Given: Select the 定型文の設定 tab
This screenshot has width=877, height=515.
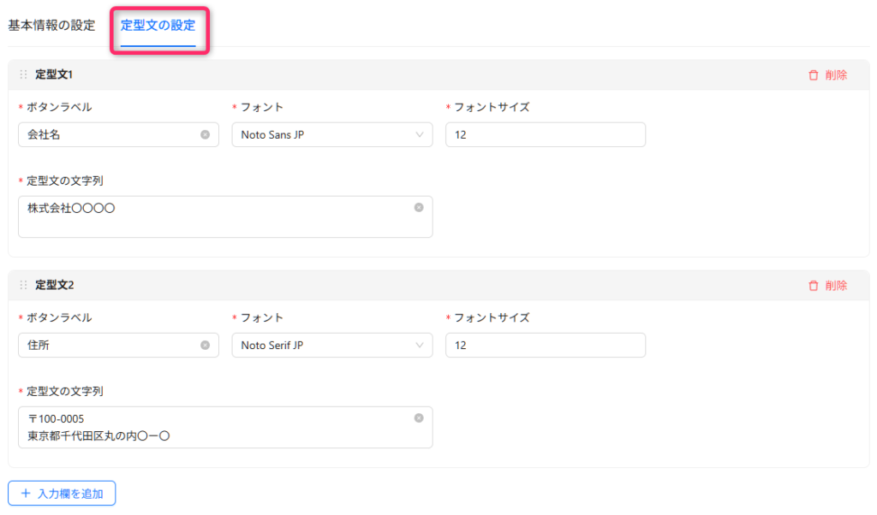Looking at the screenshot, I should coord(158,25).
